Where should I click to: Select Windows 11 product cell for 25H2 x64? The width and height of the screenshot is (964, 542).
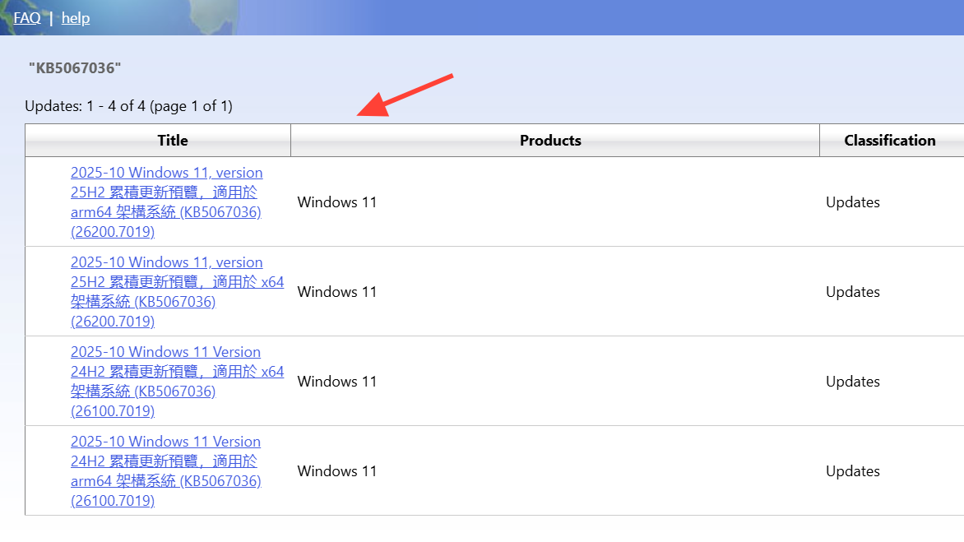337,292
